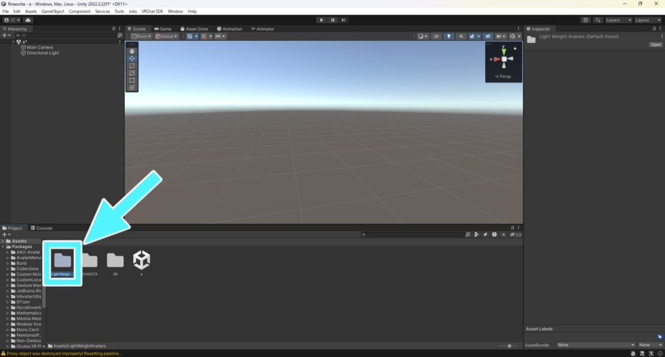Select the Rect transform tool
The width and height of the screenshot is (665, 357).
tap(132, 80)
